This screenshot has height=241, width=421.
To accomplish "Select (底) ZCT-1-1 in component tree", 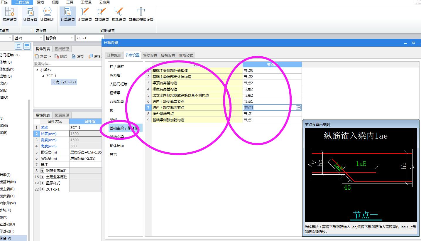I will pos(65,82).
